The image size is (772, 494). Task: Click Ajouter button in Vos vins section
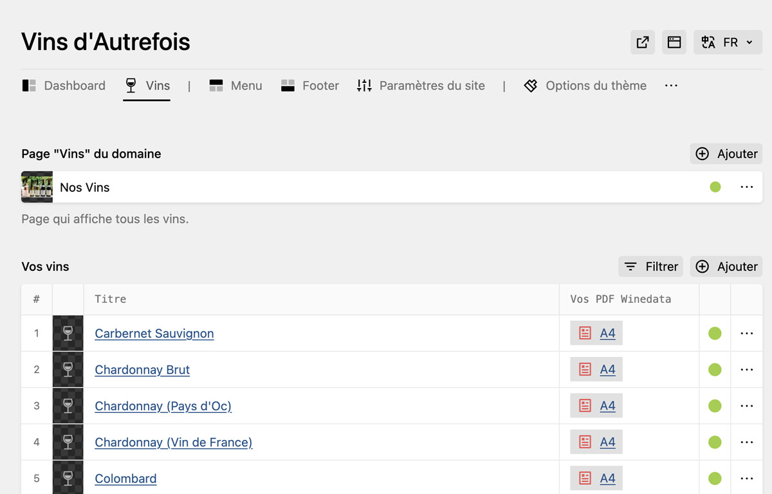click(x=726, y=266)
